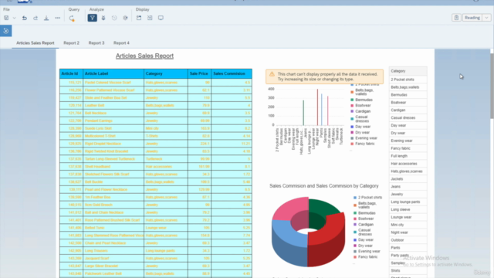Click the Drill icon next to Filter
494x278 pixels.
click(x=103, y=18)
